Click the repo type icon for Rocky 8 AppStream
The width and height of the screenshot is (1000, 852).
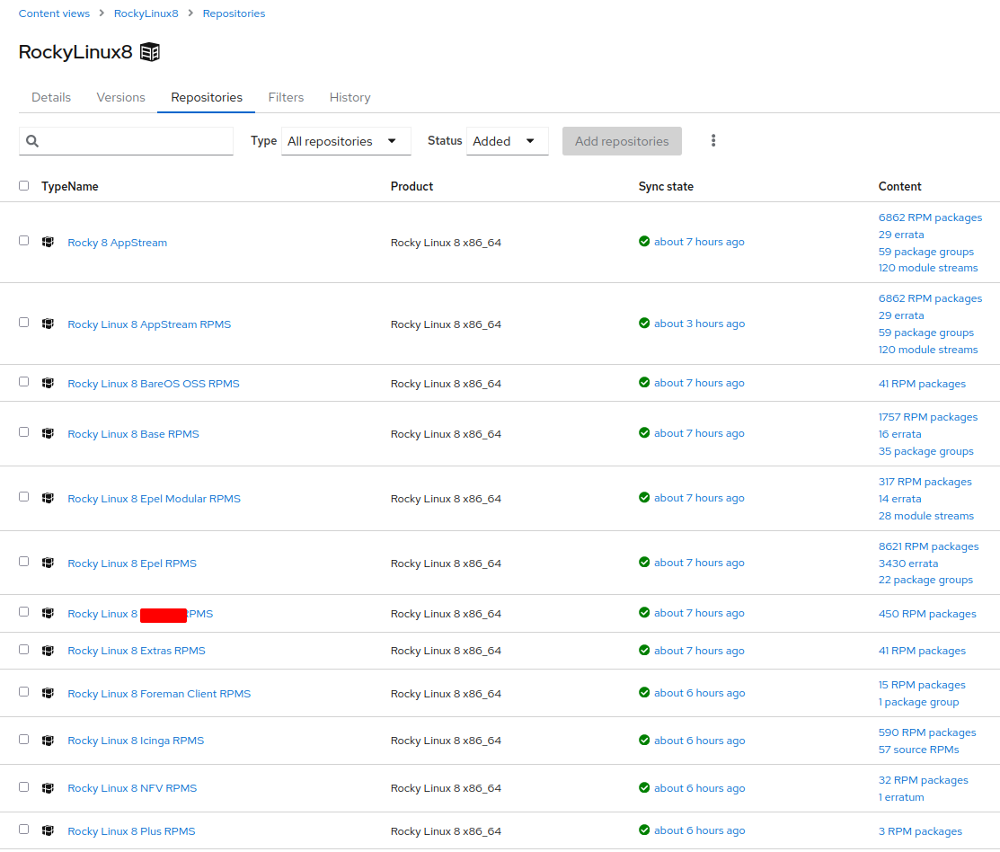point(48,242)
